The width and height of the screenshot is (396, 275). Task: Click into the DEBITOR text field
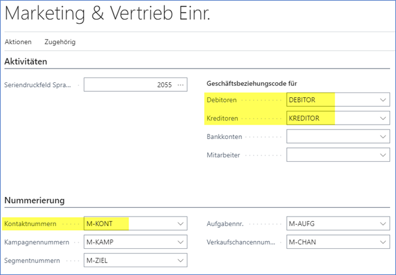(329, 100)
